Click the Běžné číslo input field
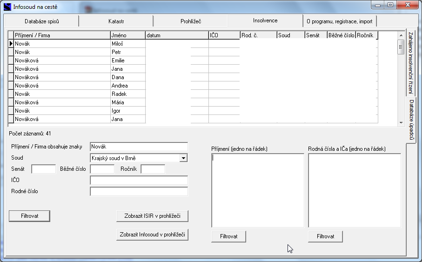 [x=102, y=169]
